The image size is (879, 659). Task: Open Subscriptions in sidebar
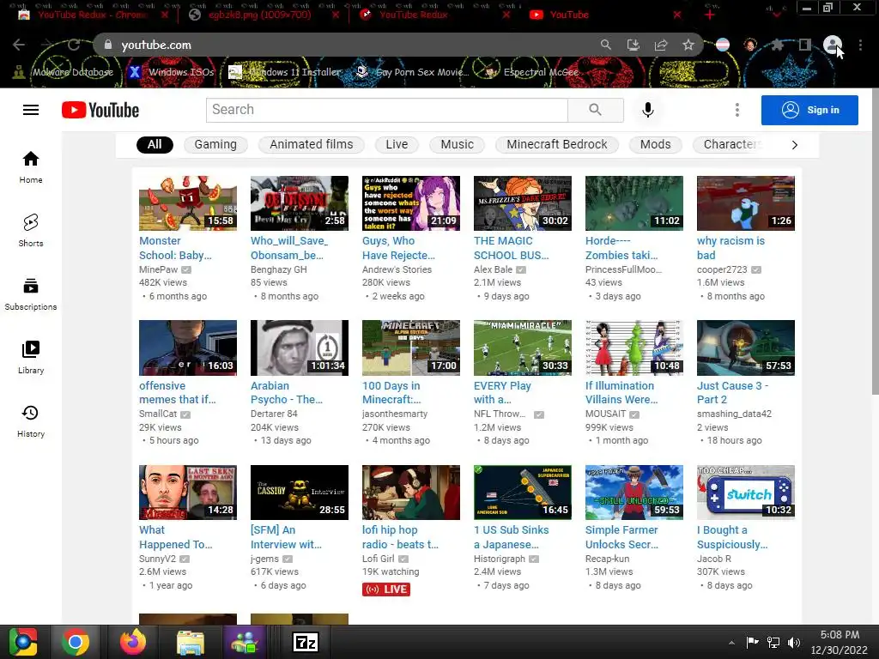[31, 294]
